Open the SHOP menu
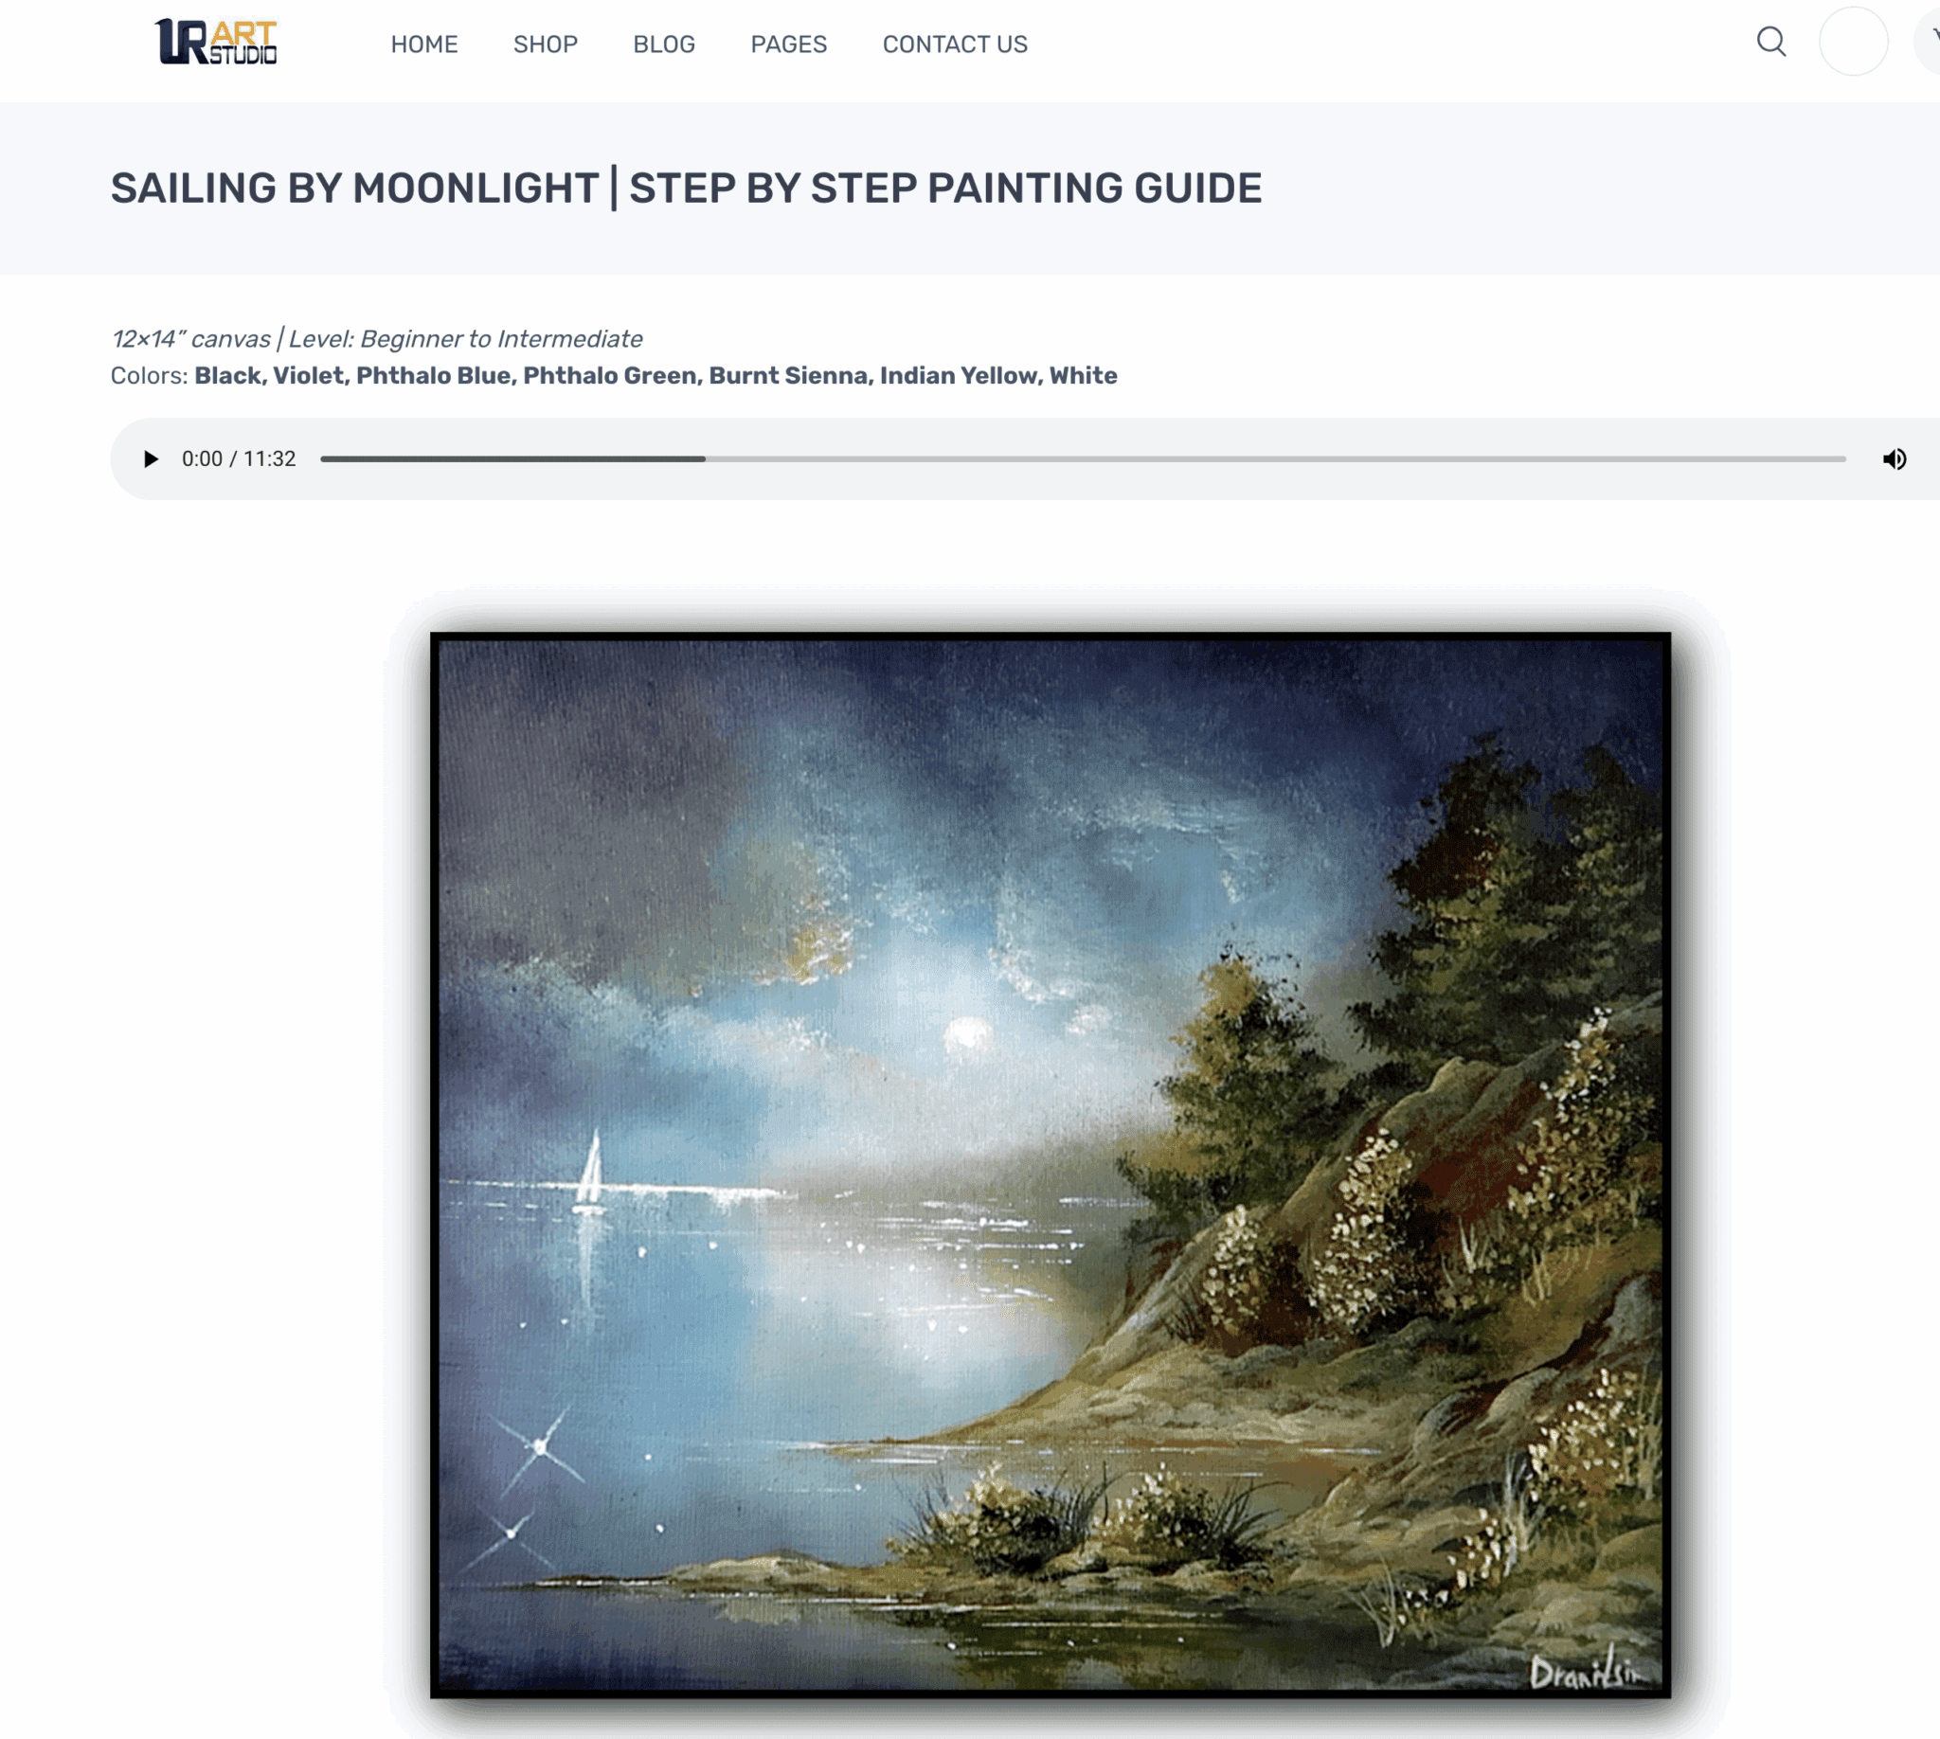Image resolution: width=1940 pixels, height=1739 pixels. [545, 44]
